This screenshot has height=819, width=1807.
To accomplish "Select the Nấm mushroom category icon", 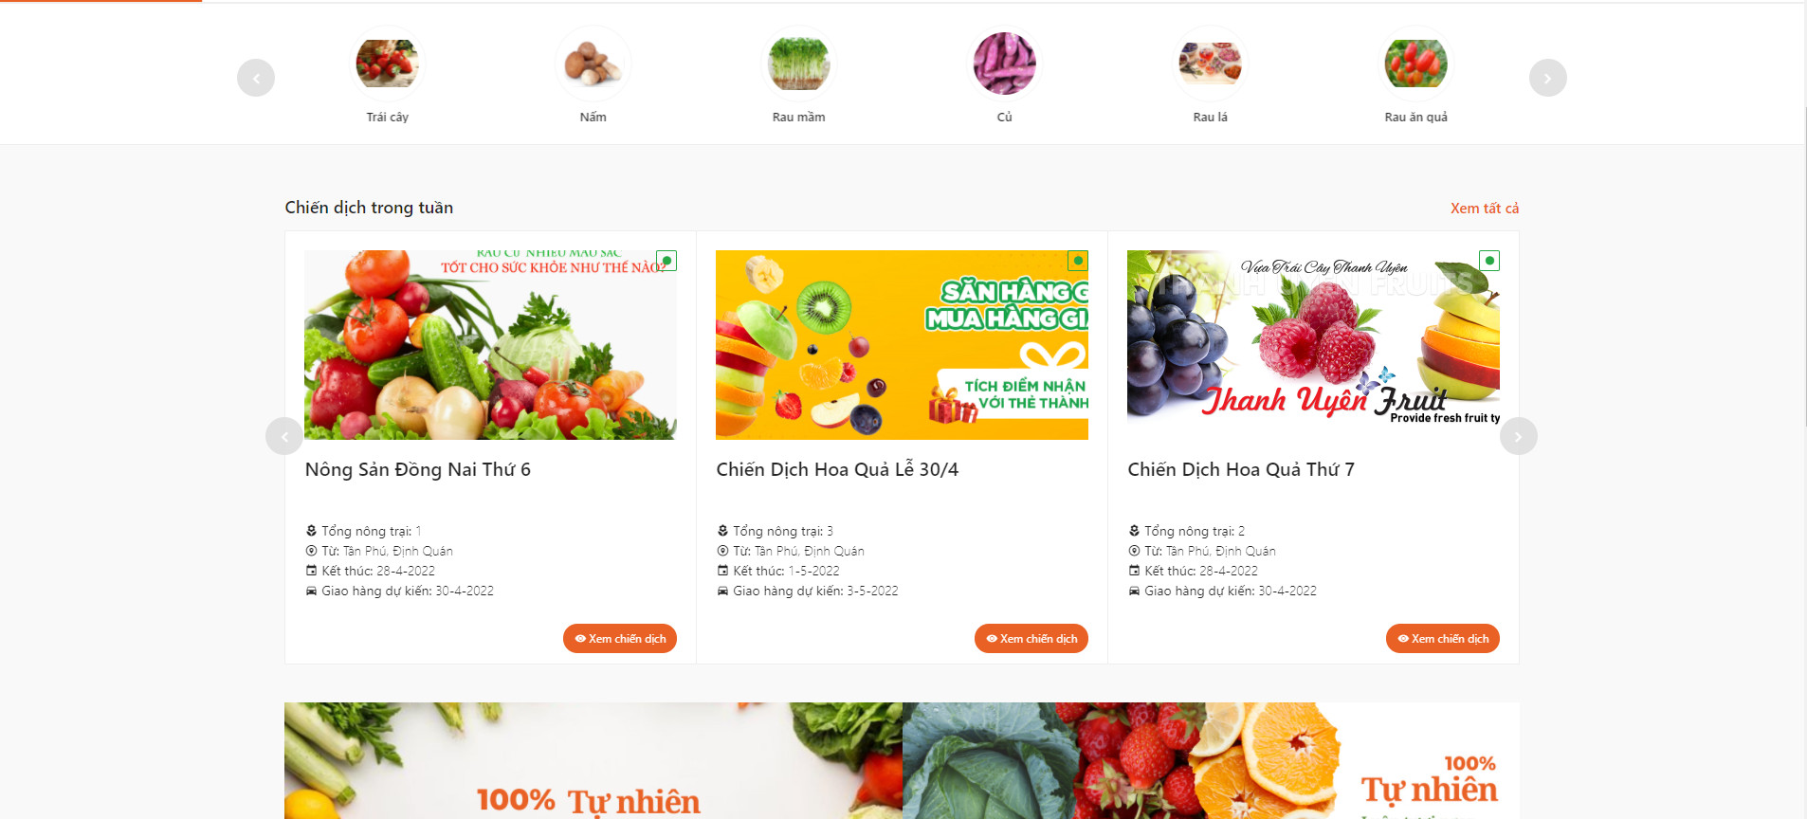I will click(x=593, y=64).
